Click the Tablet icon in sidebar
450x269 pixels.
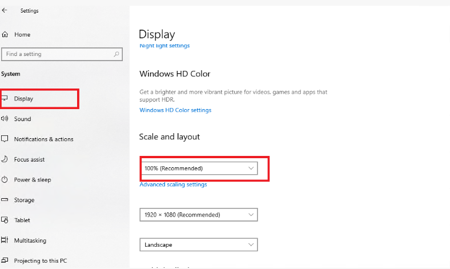[5, 220]
